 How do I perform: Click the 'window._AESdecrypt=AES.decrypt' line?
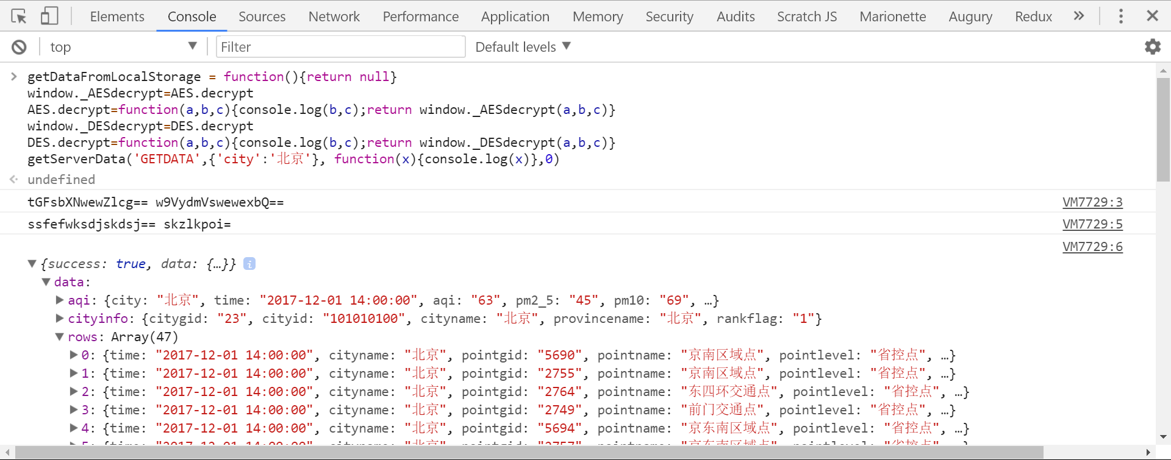tap(140, 93)
